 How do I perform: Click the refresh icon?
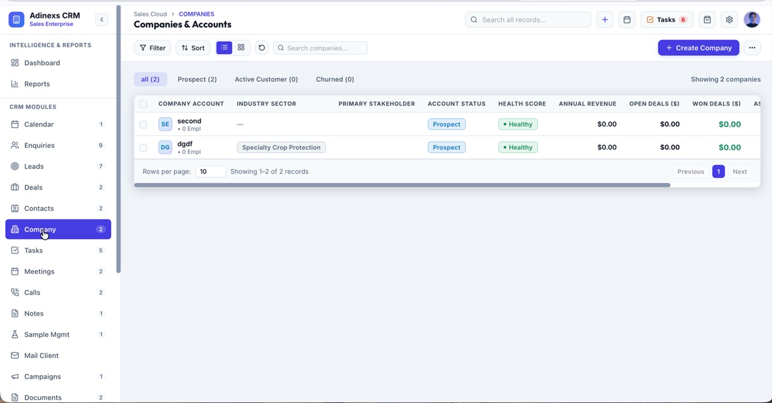[x=262, y=48]
